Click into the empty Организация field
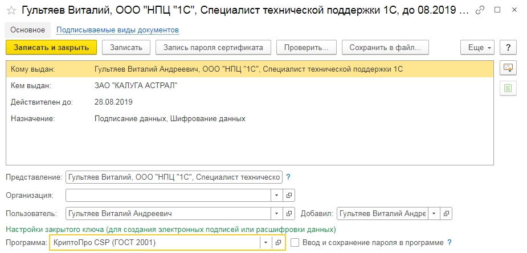527x253 pixels. pyautogui.click(x=169, y=195)
